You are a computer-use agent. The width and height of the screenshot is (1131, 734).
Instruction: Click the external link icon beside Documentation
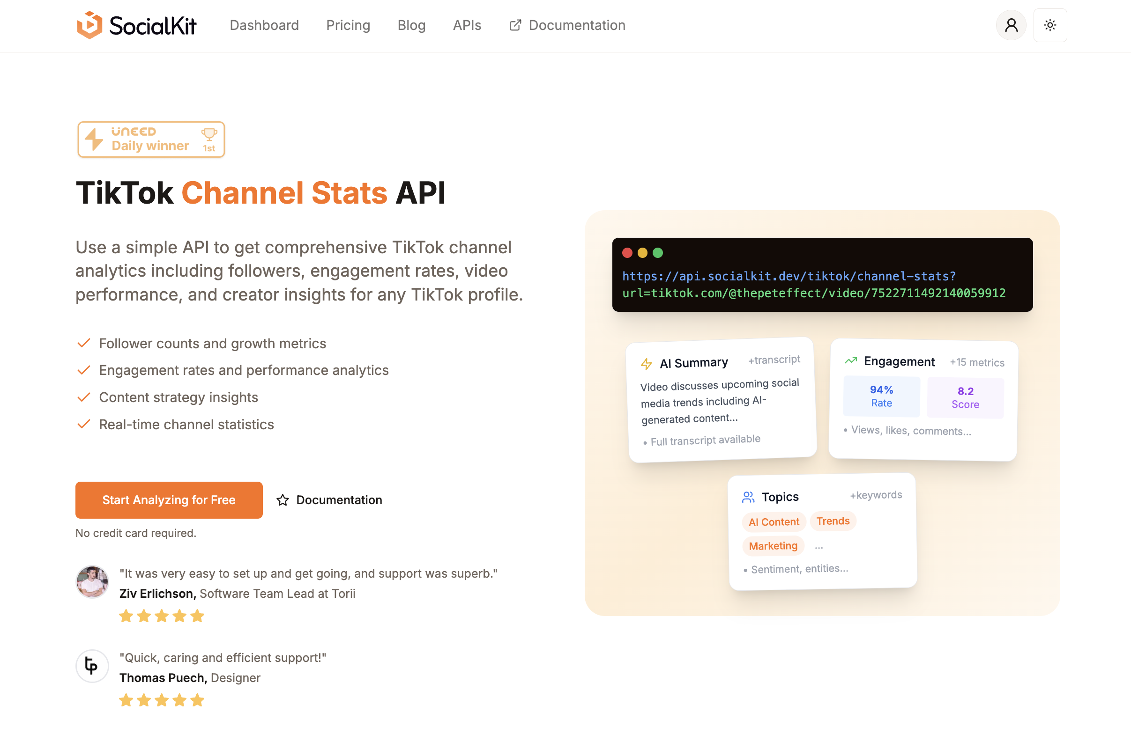click(515, 25)
